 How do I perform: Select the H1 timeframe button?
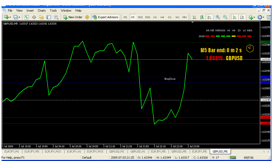(x=155, y=17)
